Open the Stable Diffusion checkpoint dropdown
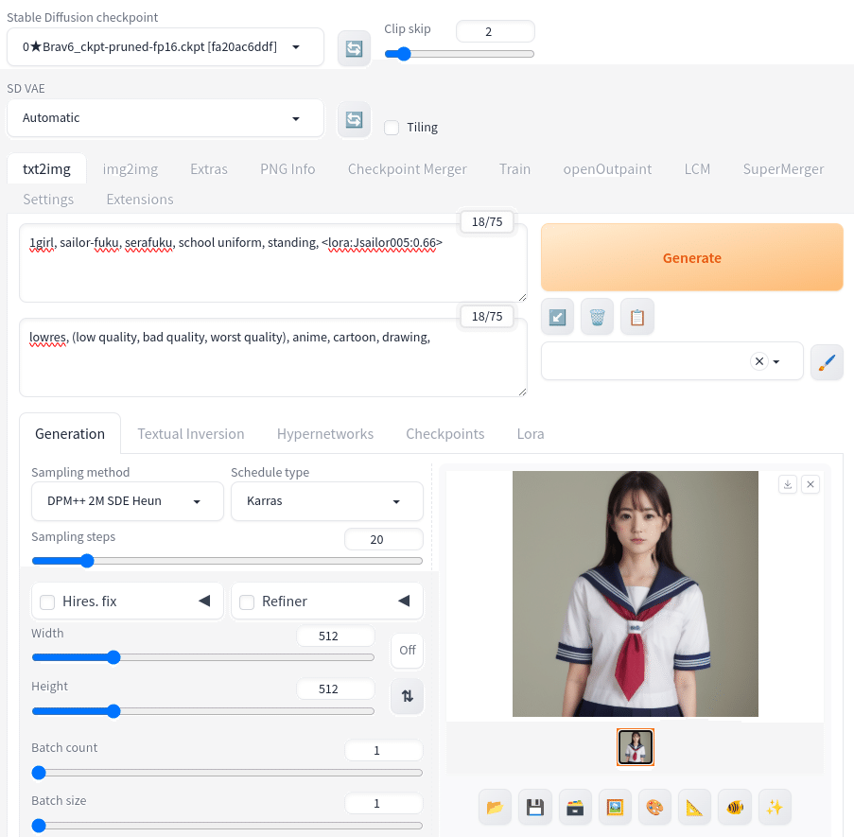 coord(165,46)
